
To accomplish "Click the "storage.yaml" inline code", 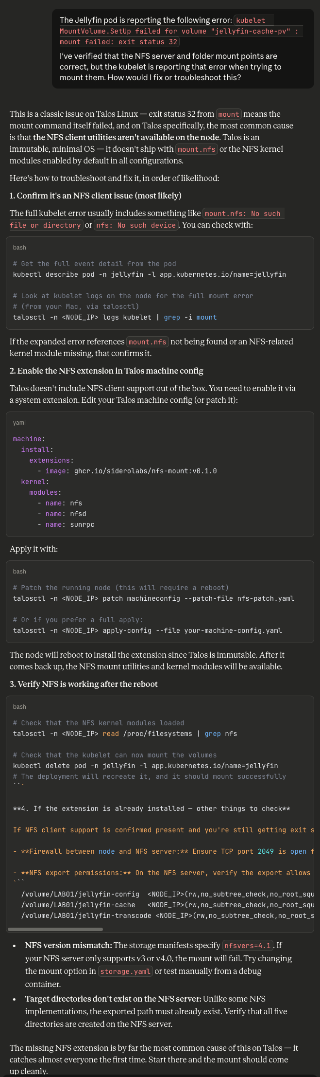I will pos(126,971).
